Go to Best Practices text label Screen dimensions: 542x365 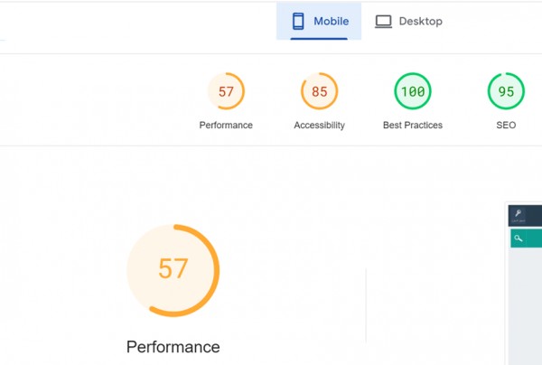412,126
